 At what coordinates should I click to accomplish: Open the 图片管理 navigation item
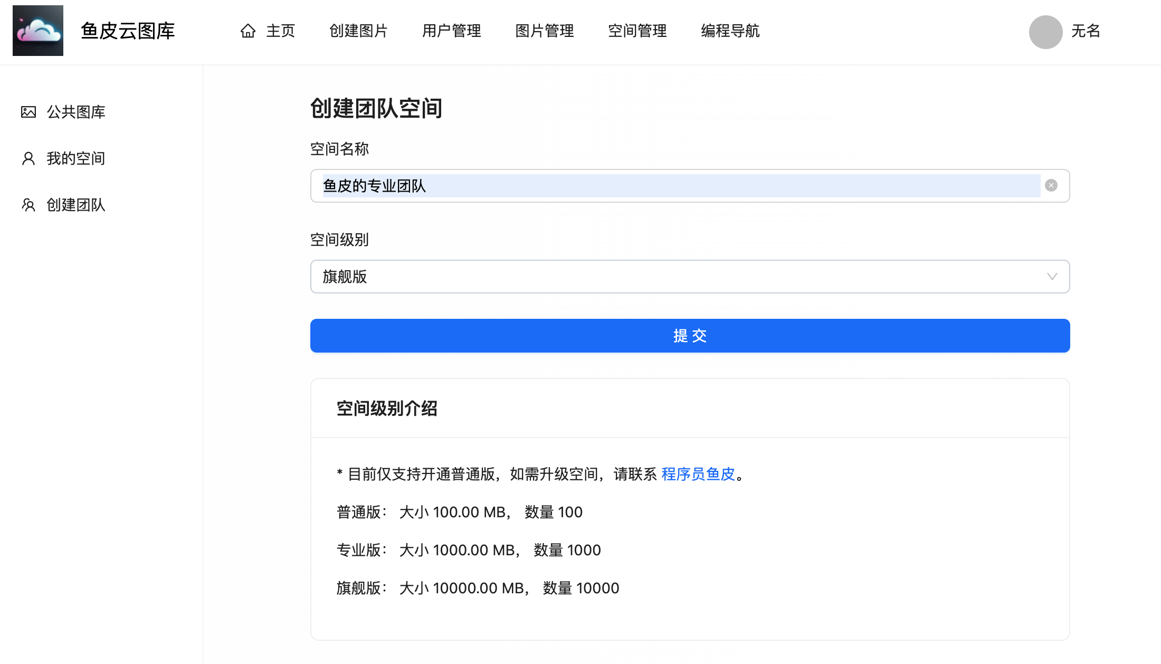point(544,31)
